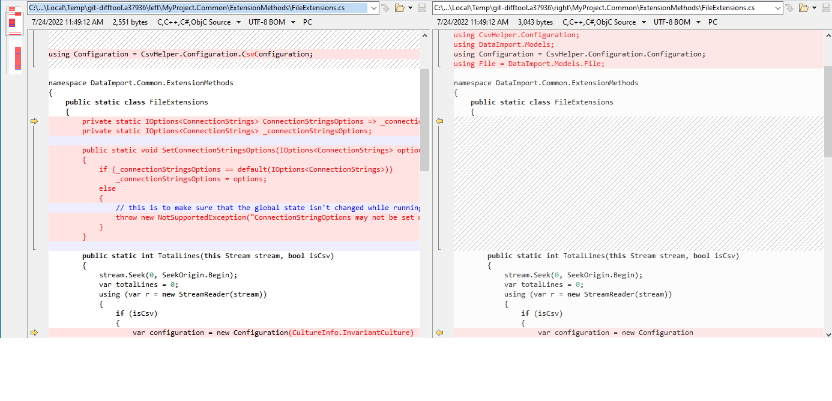Click left 'private static IOptions<ConnectionStrings> _connectionStringsOptions;' line

coord(227,131)
